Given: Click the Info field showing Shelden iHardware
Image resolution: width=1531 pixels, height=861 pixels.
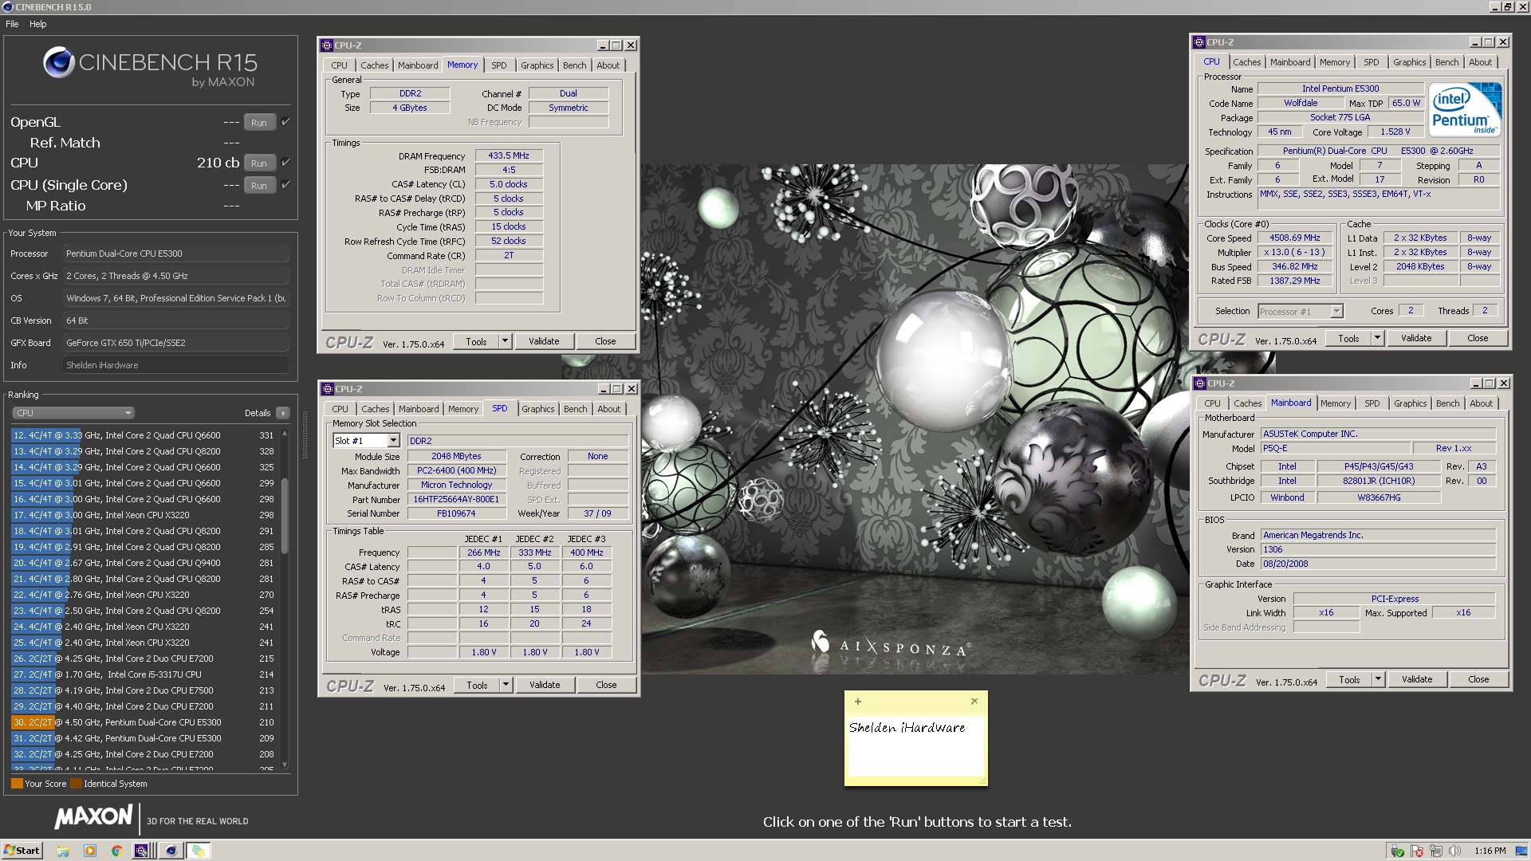Looking at the screenshot, I should coord(176,365).
